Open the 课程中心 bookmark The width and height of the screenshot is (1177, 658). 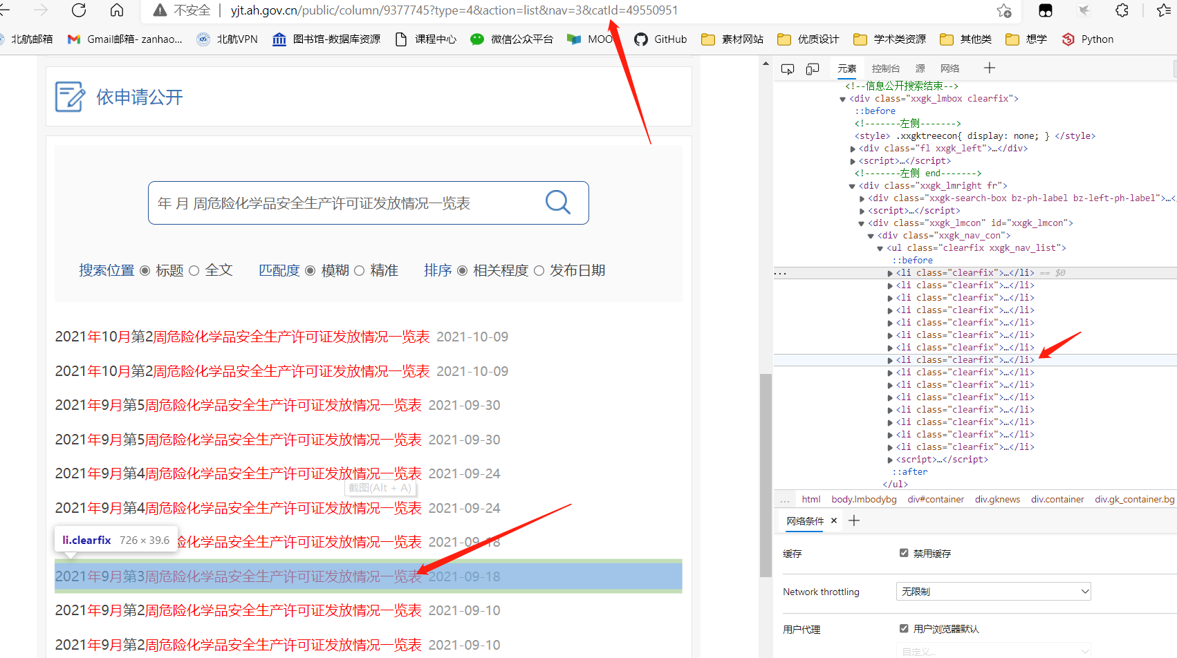click(425, 39)
